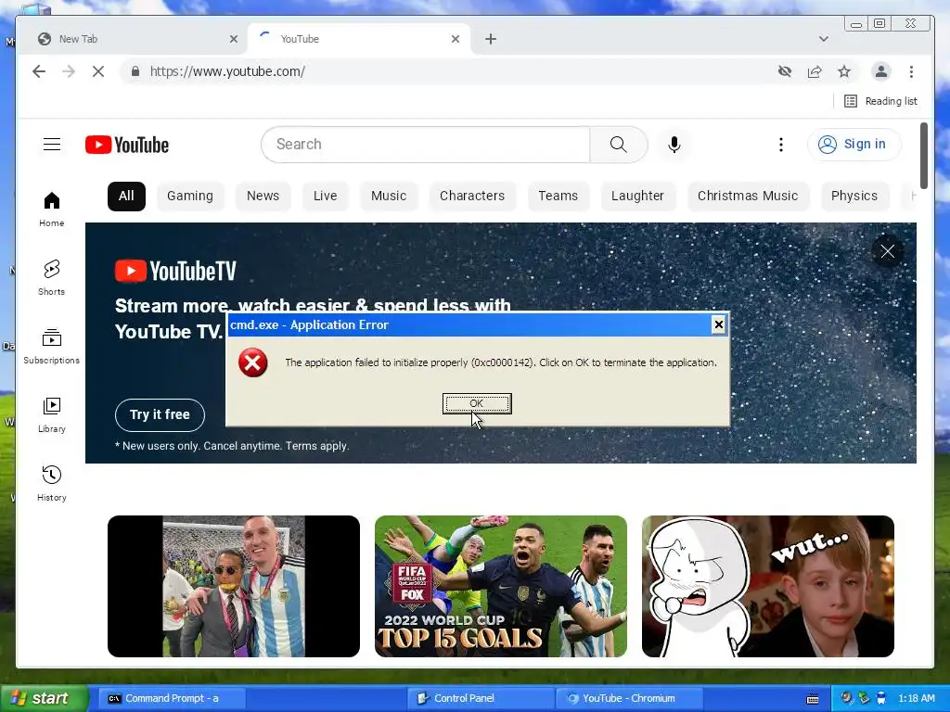950x712 pixels.
Task: Bookmark this page with the star
Action: tap(844, 71)
